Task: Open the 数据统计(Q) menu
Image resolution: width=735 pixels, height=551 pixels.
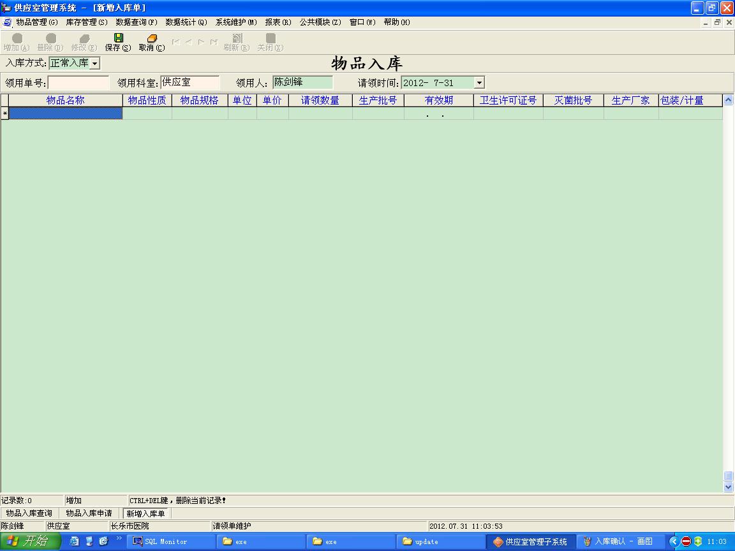Action: tap(186, 22)
